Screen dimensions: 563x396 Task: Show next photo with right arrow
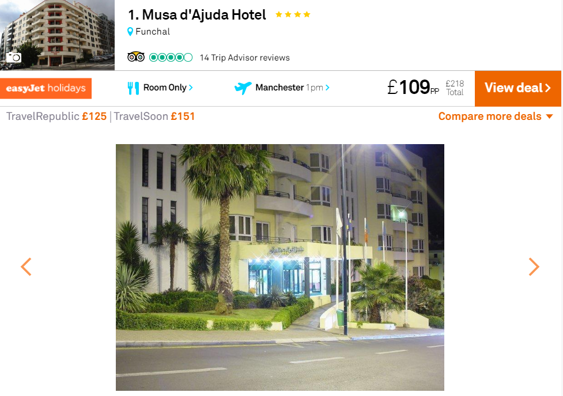[534, 267]
